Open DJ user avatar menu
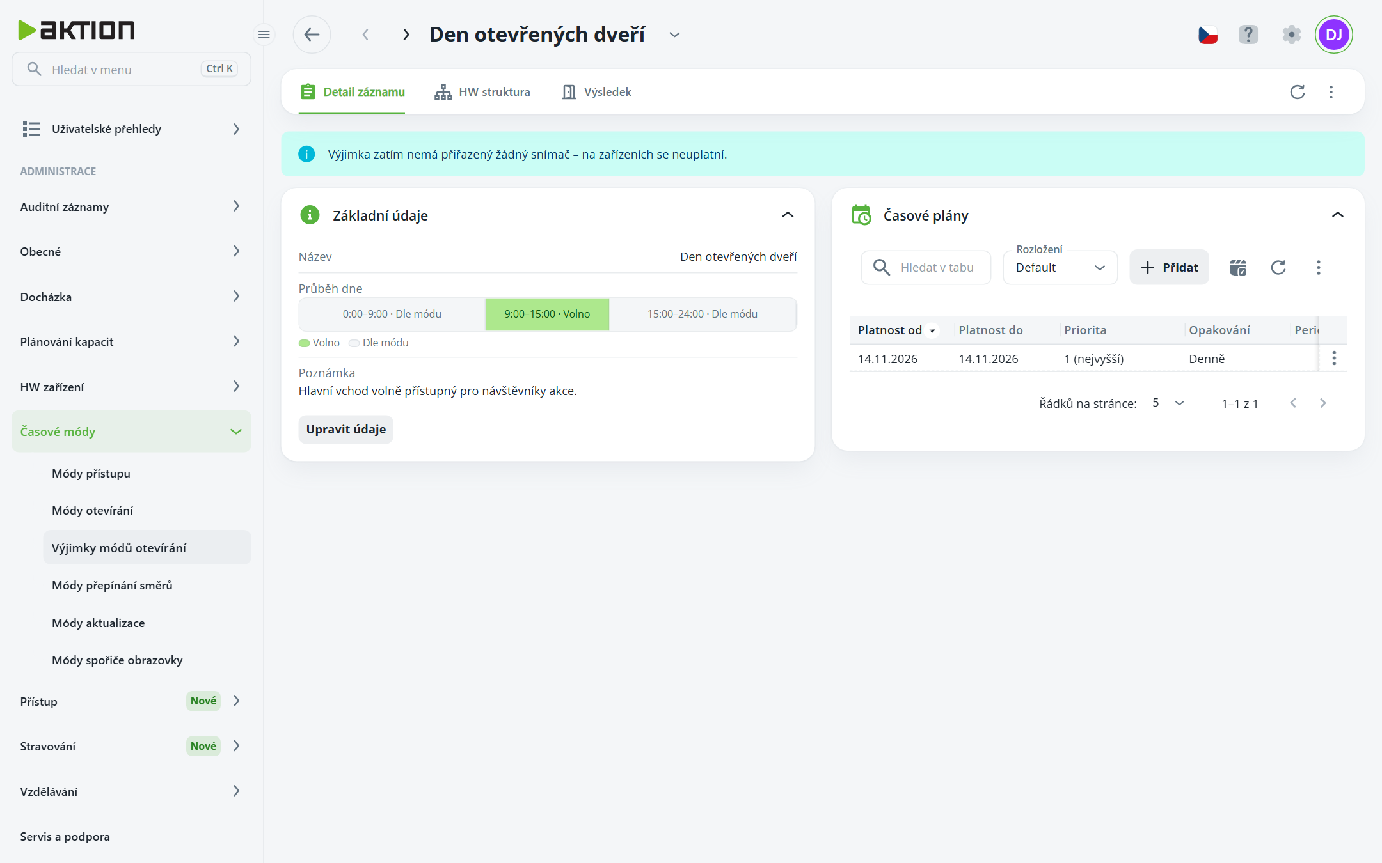This screenshot has width=1382, height=863. [1334, 35]
